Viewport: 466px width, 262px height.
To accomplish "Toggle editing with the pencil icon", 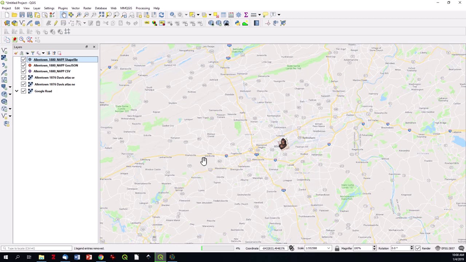I will [x=56, y=23].
